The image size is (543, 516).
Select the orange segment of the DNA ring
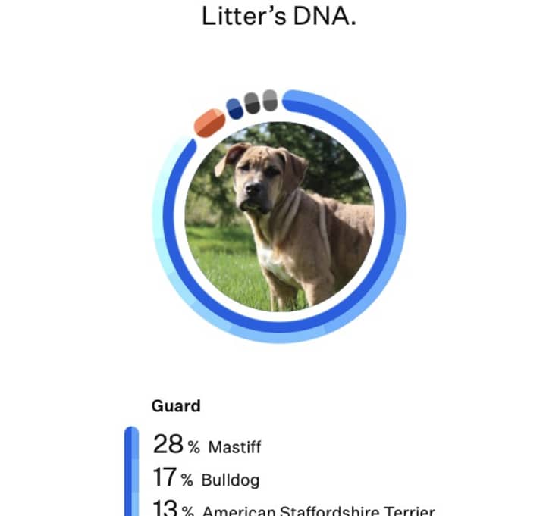point(209,123)
